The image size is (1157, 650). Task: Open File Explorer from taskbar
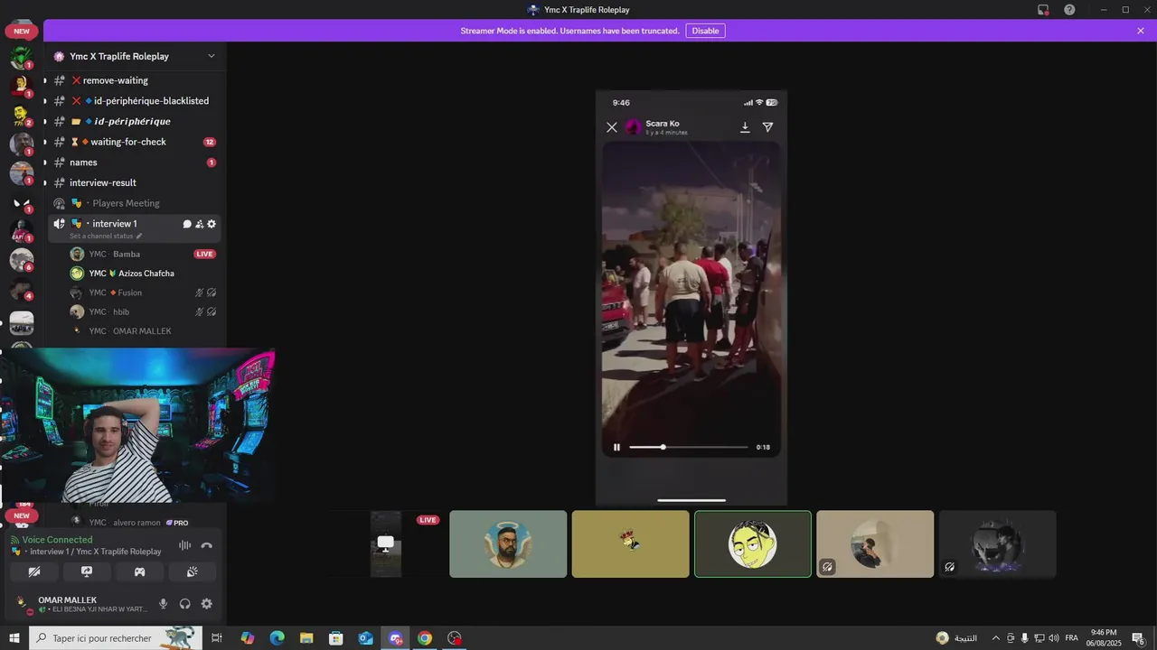(x=306, y=638)
